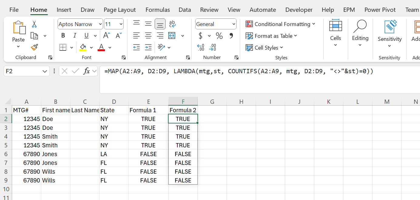Switch to the Data tab
The width and height of the screenshot is (420, 200).
(x=185, y=10)
